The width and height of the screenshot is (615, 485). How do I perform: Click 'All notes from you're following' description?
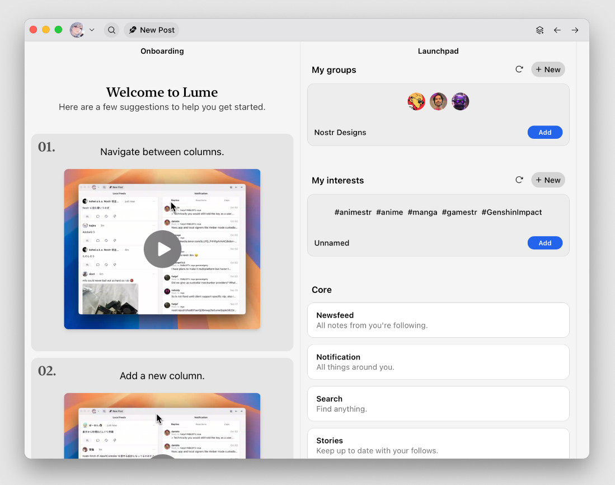tap(372, 325)
